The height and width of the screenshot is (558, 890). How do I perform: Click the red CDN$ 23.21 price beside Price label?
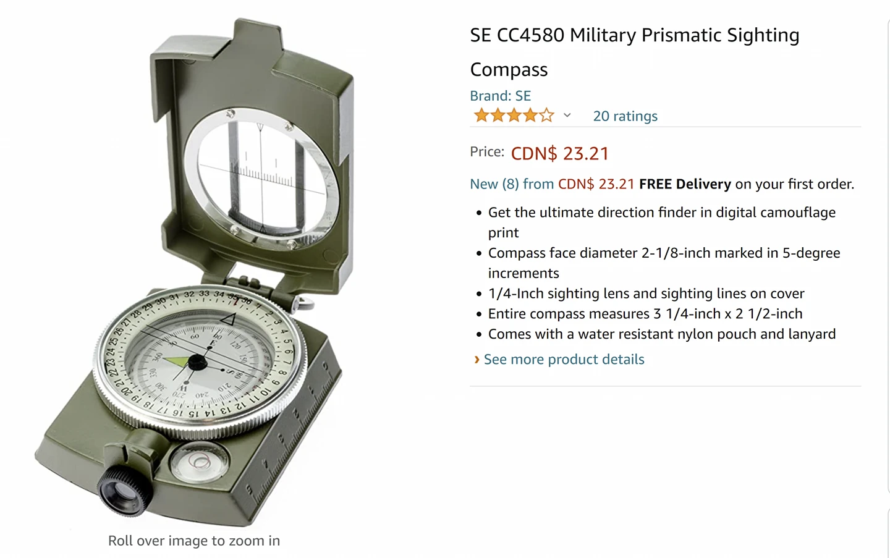(560, 153)
